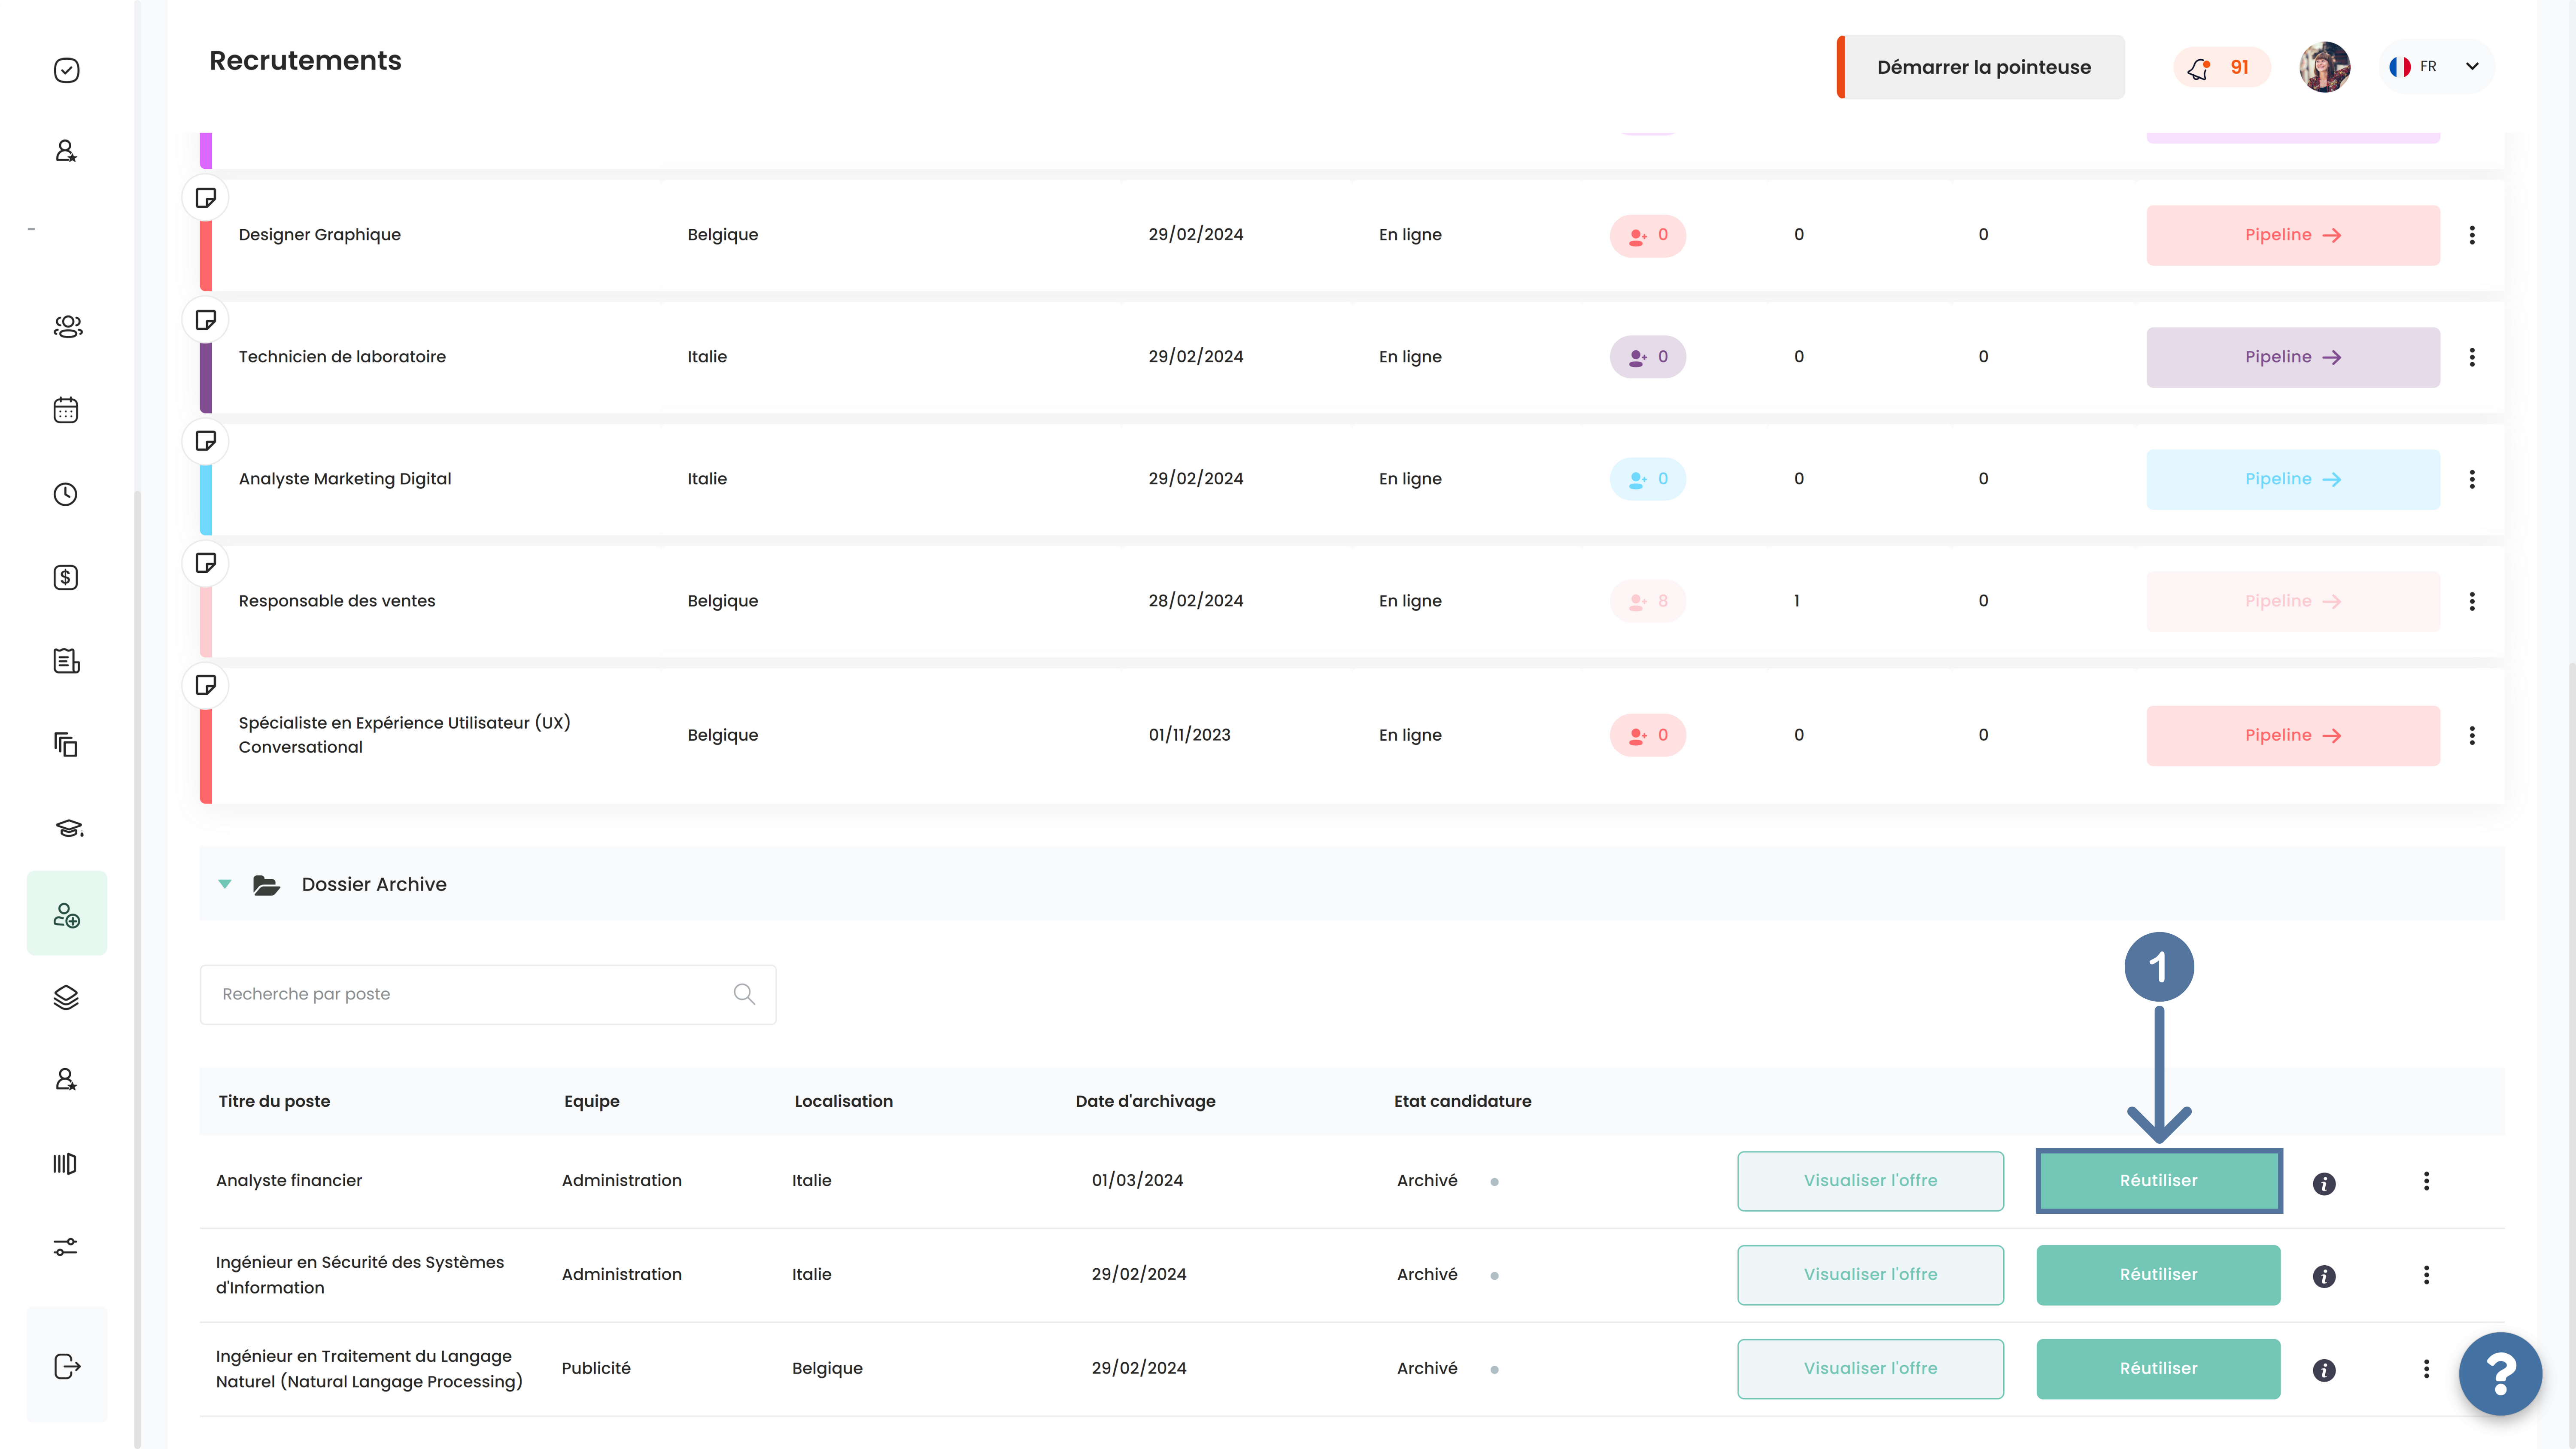The width and height of the screenshot is (2576, 1449).
Task: Click candidates badge showing 8 for Responsable
Action: [x=1648, y=601]
